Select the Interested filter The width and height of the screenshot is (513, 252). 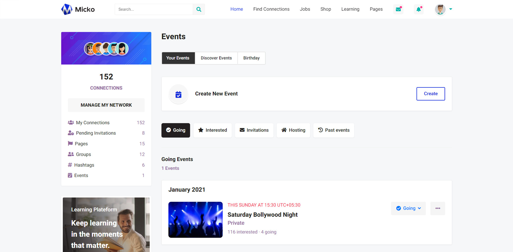click(212, 130)
